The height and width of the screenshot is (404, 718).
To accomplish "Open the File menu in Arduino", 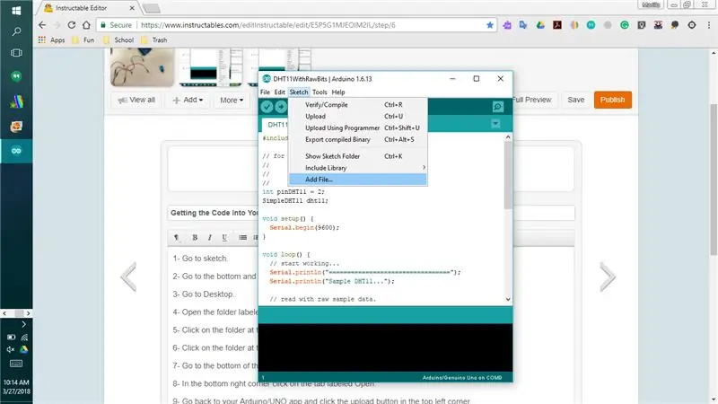I will (265, 92).
